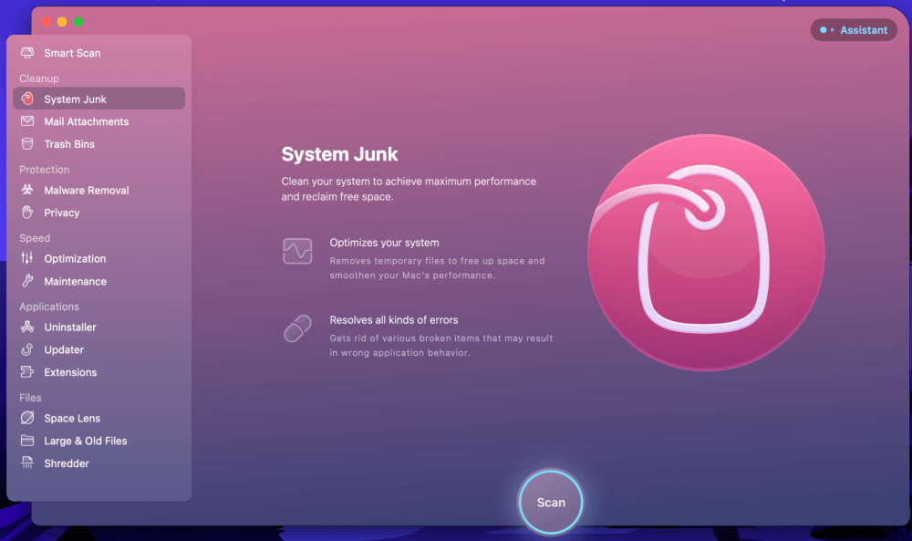The width and height of the screenshot is (912, 541).
Task: Go to the Updater module
Action: coord(98,349)
